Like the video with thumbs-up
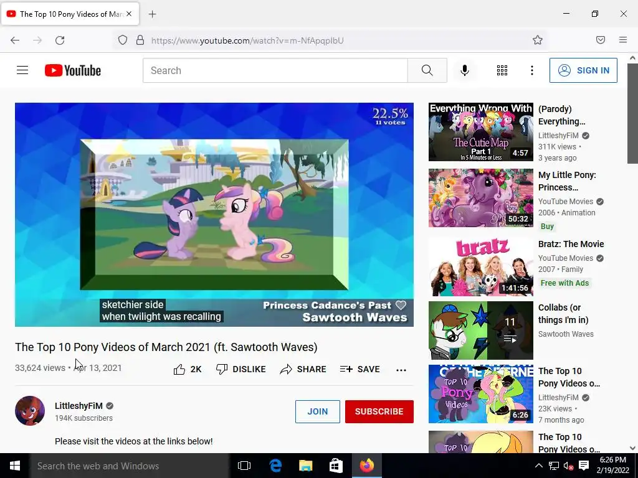Screen dimensions: 638x478 pyautogui.click(x=187, y=369)
